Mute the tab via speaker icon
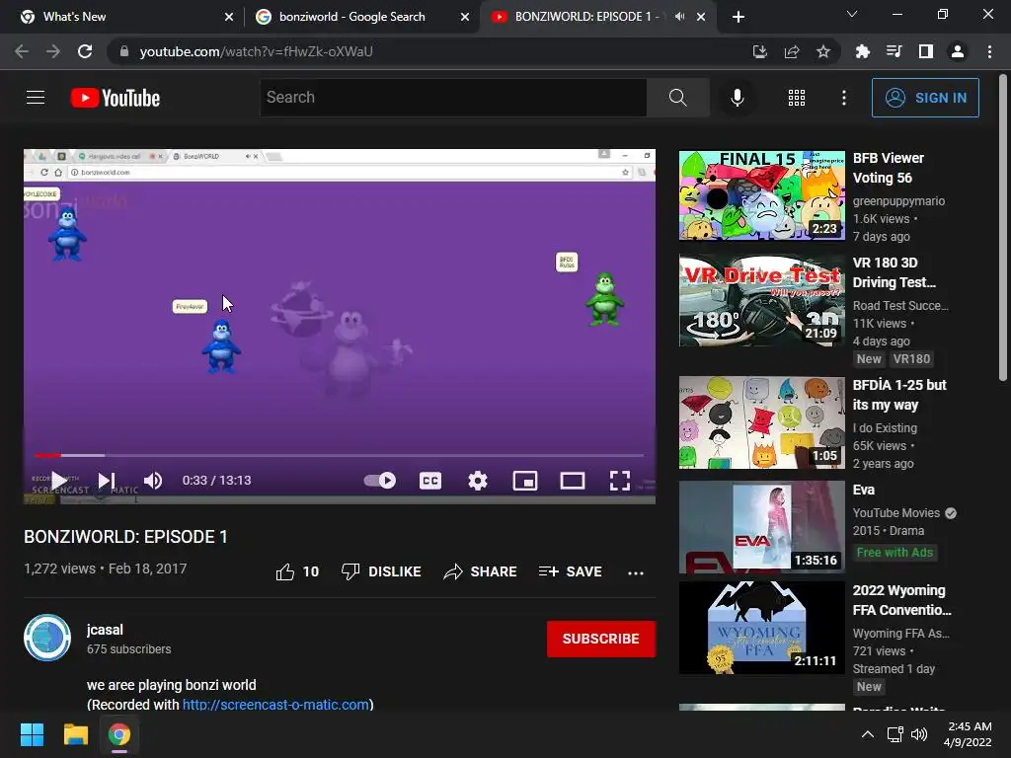1011x758 pixels. click(x=679, y=17)
